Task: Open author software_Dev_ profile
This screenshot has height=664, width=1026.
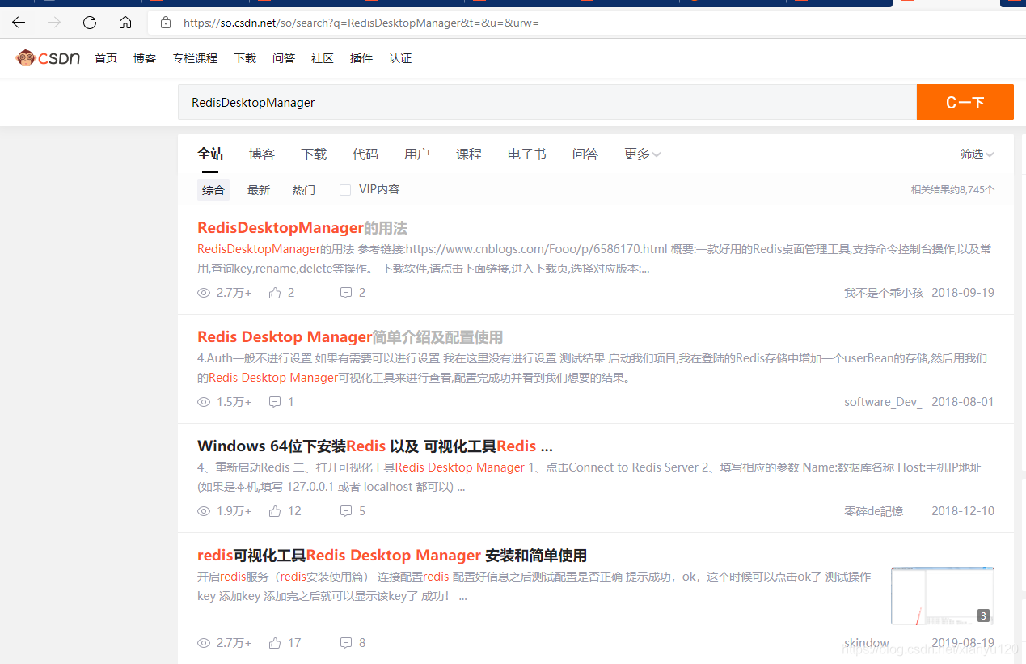Action: tap(883, 402)
